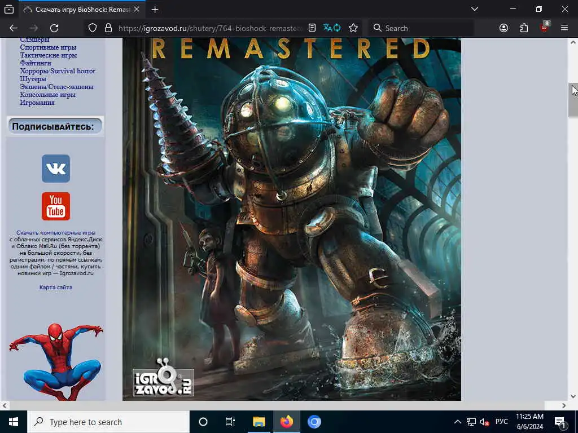
Task: Go back to previous page
Action: click(x=14, y=28)
